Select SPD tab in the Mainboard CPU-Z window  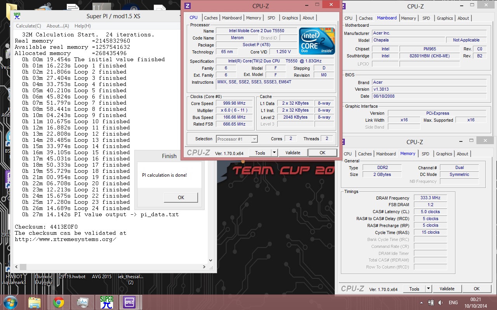coord(426,18)
